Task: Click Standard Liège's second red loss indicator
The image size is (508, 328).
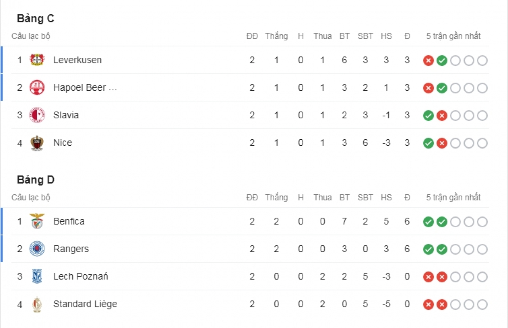Action: pos(442,304)
